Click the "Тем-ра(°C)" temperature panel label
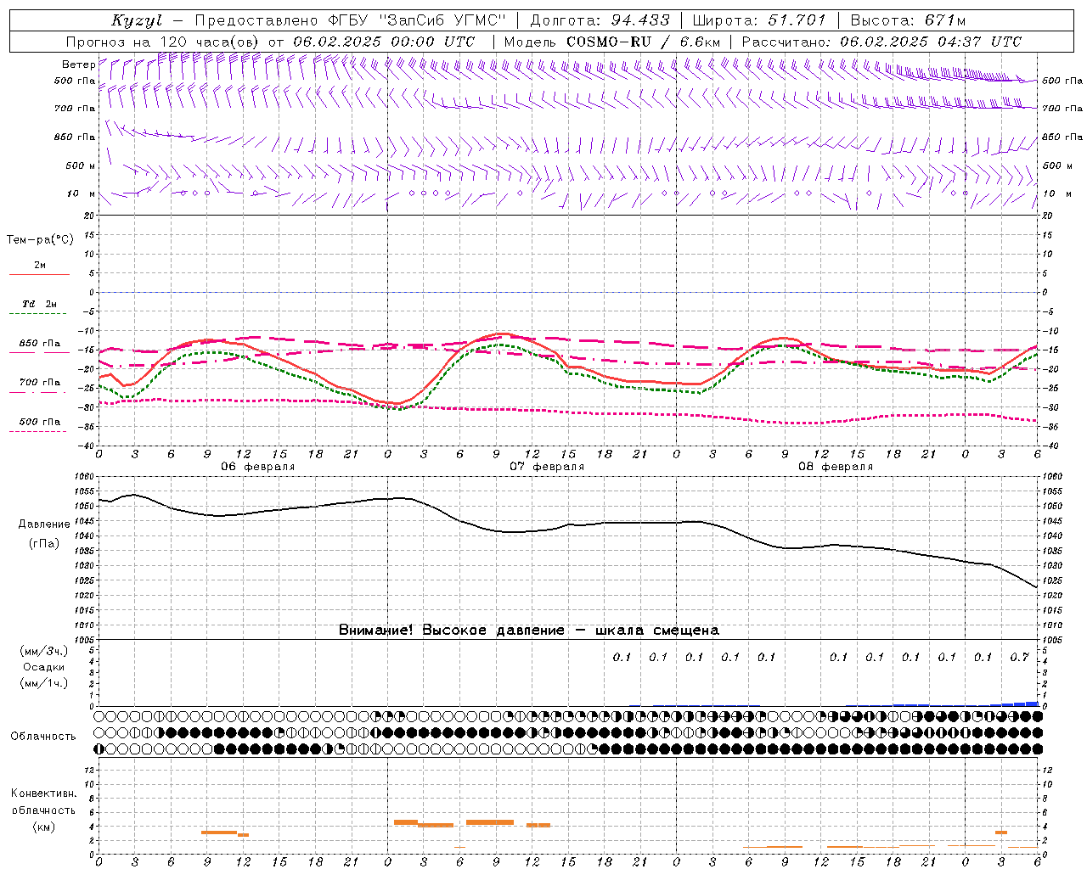Screen dimensions: 1087x869 tap(40, 240)
